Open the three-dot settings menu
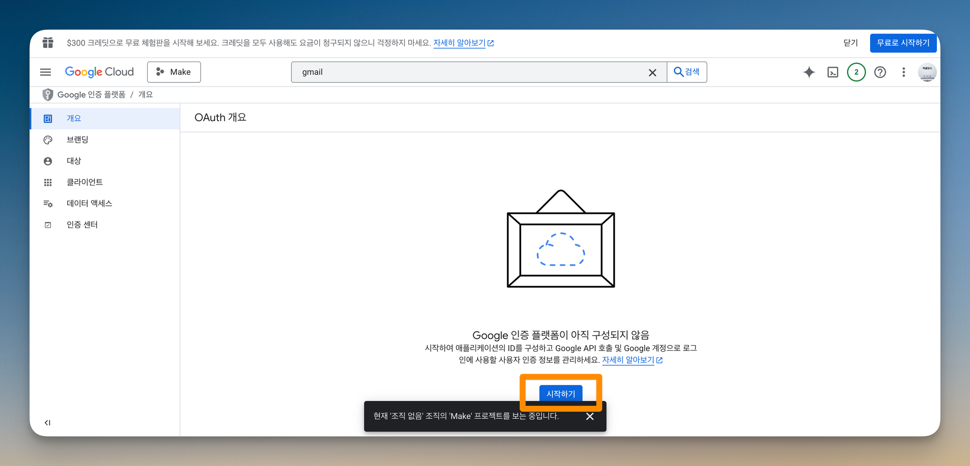This screenshot has width=970, height=466. 904,72
